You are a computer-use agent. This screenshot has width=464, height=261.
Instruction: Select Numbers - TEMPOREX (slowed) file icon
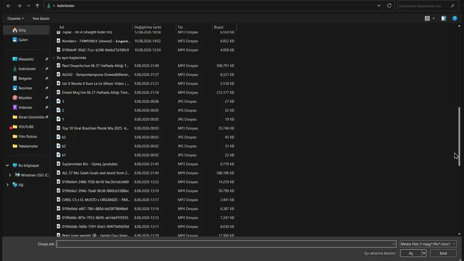pyautogui.click(x=58, y=41)
